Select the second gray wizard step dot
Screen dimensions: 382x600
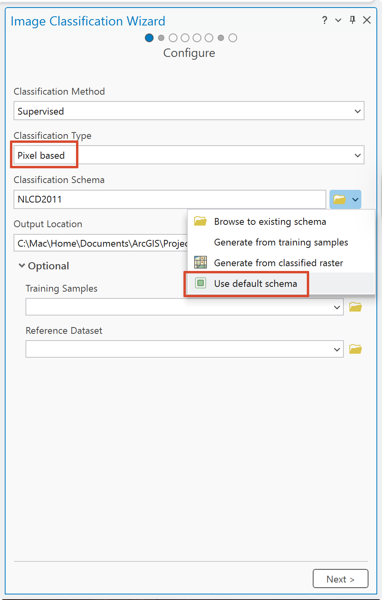point(161,38)
